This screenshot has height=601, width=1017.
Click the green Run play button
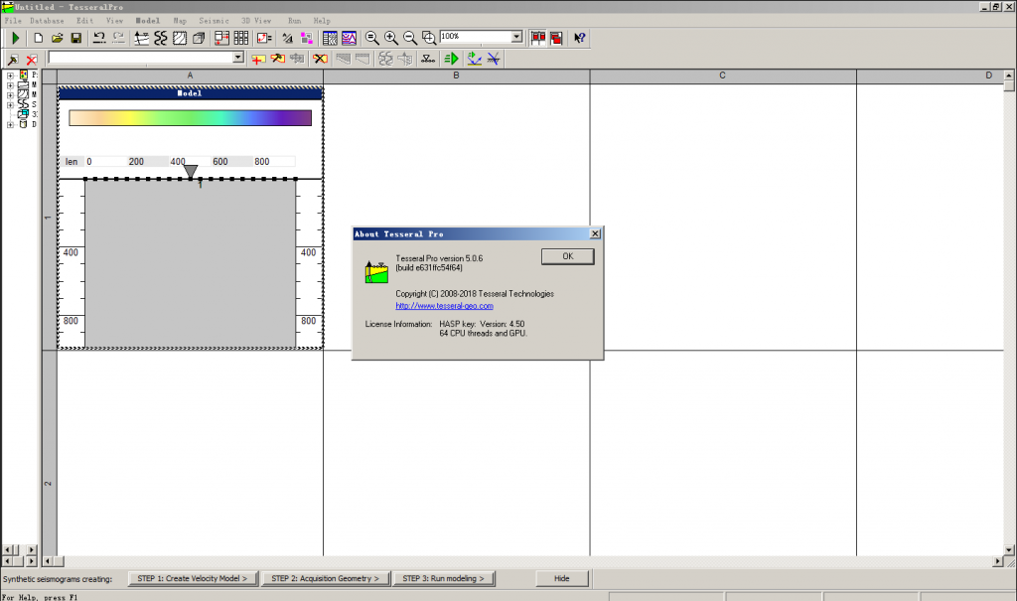coord(16,39)
